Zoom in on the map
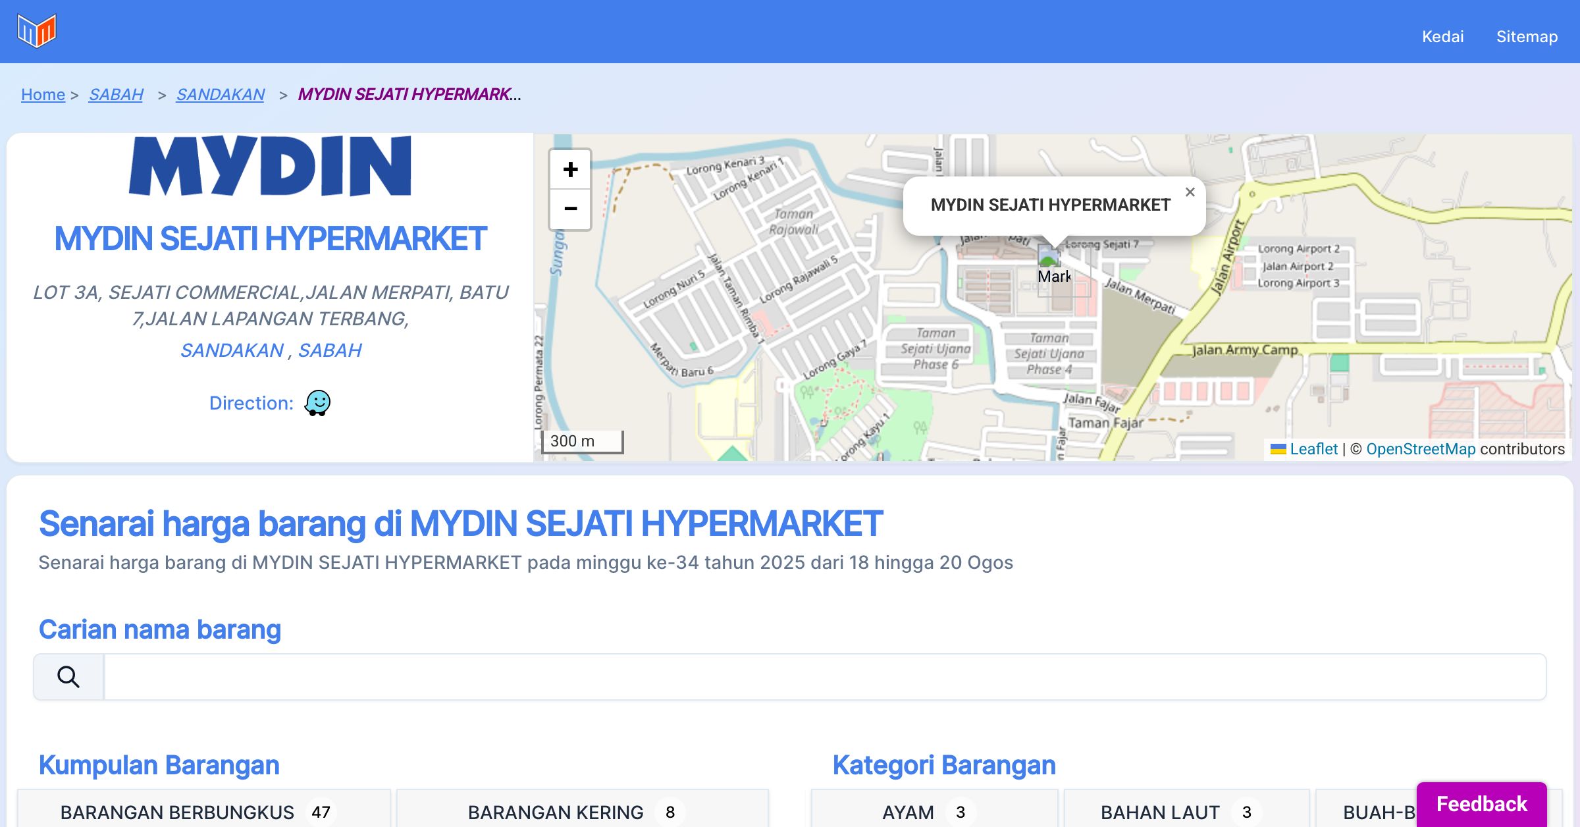 coord(570,170)
